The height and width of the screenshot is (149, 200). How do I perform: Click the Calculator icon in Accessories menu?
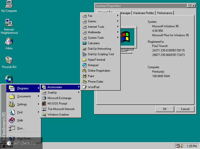(x=84, y=43)
